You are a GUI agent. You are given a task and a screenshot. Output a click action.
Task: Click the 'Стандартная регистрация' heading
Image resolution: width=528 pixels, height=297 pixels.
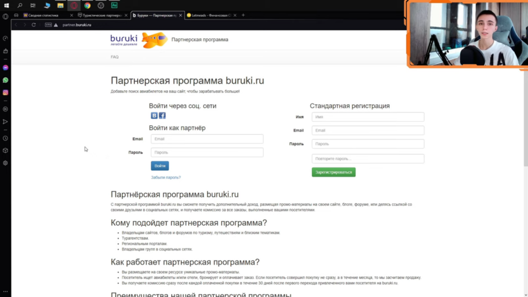(x=350, y=106)
